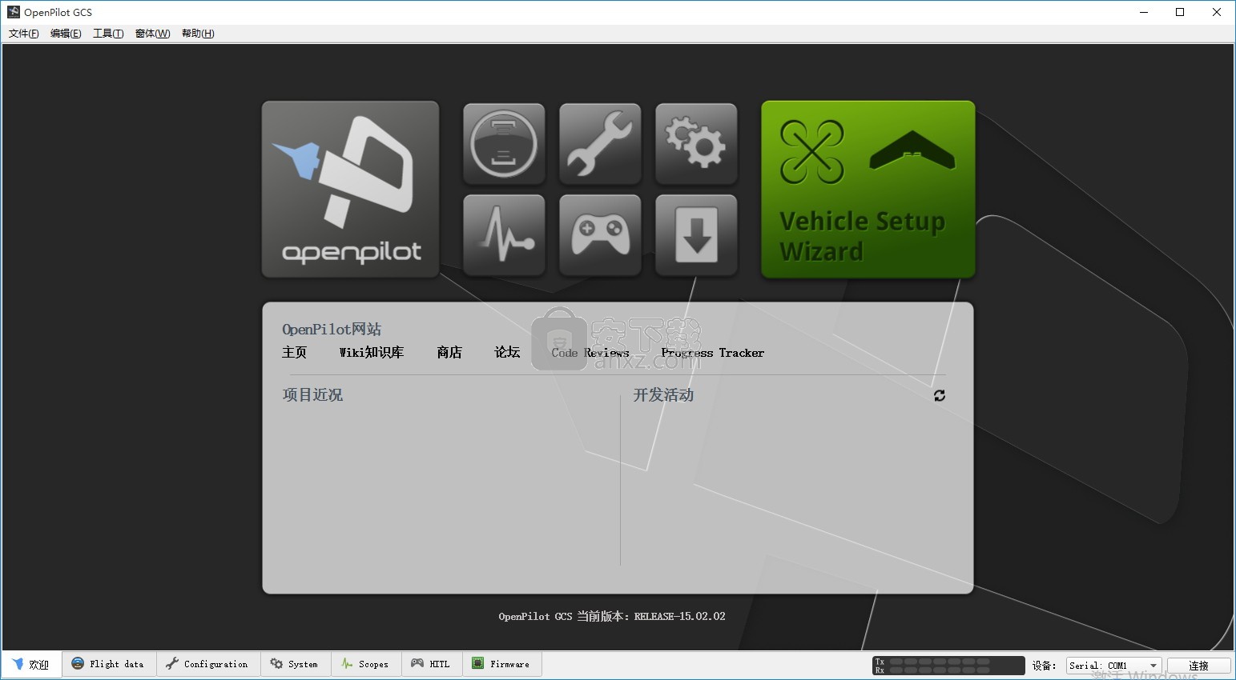Image resolution: width=1236 pixels, height=680 pixels.
Task: Open the Flight data attitude-gauge tile
Action: [504, 144]
